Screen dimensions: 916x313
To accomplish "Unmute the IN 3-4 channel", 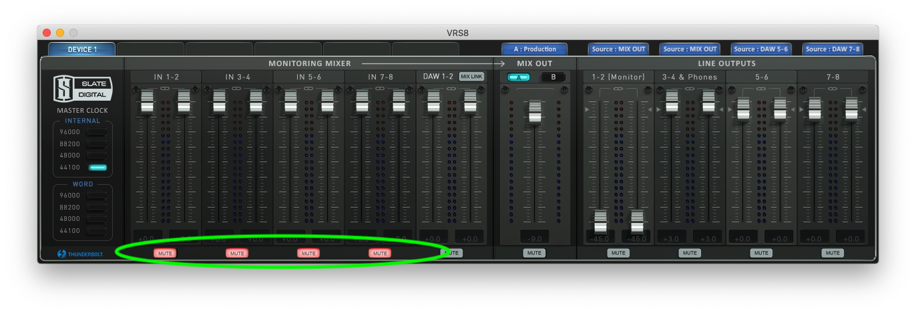I will click(237, 254).
